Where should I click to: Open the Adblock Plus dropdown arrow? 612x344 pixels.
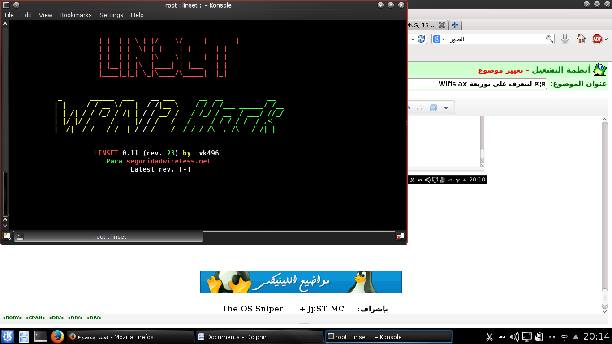pos(606,39)
